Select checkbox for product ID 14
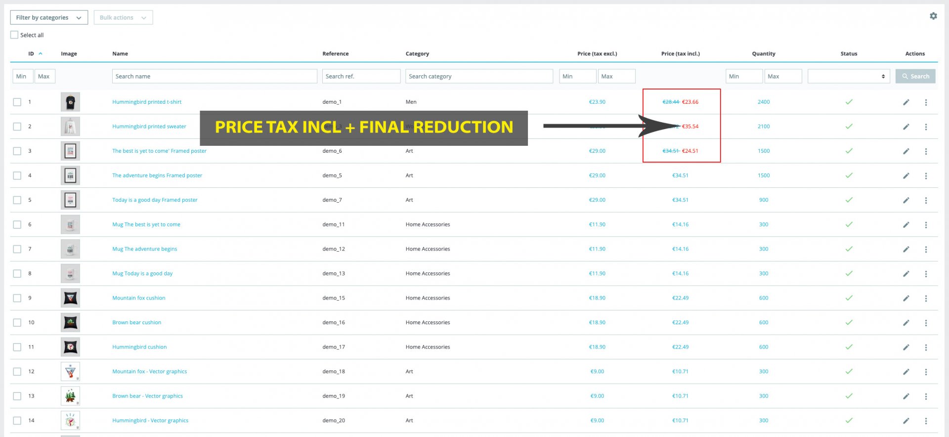The width and height of the screenshot is (949, 437). (x=17, y=421)
